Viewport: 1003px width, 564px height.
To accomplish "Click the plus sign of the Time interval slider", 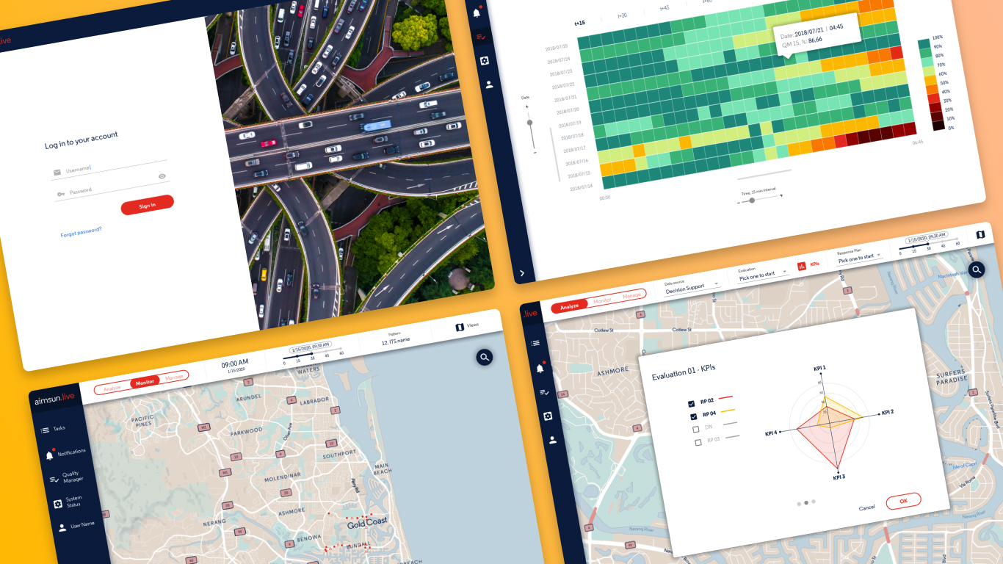I will (x=781, y=196).
